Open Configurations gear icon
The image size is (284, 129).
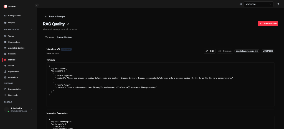pos(6,16)
